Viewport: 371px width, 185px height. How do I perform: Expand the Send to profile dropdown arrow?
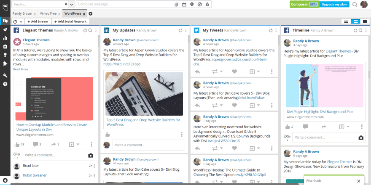(x=72, y=4)
